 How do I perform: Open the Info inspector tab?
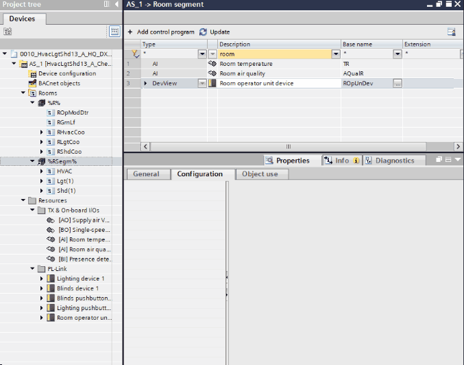342,161
